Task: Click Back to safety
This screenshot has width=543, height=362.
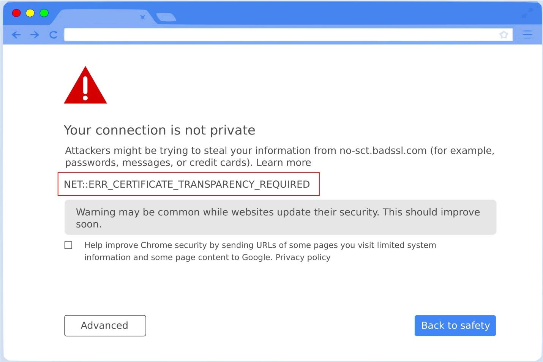Action: pyautogui.click(x=455, y=326)
